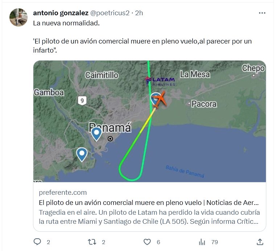
Task: Retweet this post via retweet icon
Action: tap(93, 242)
